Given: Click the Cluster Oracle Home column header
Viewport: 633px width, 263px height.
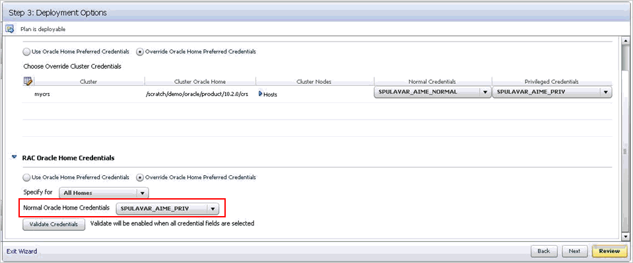Looking at the screenshot, I should pos(200,81).
